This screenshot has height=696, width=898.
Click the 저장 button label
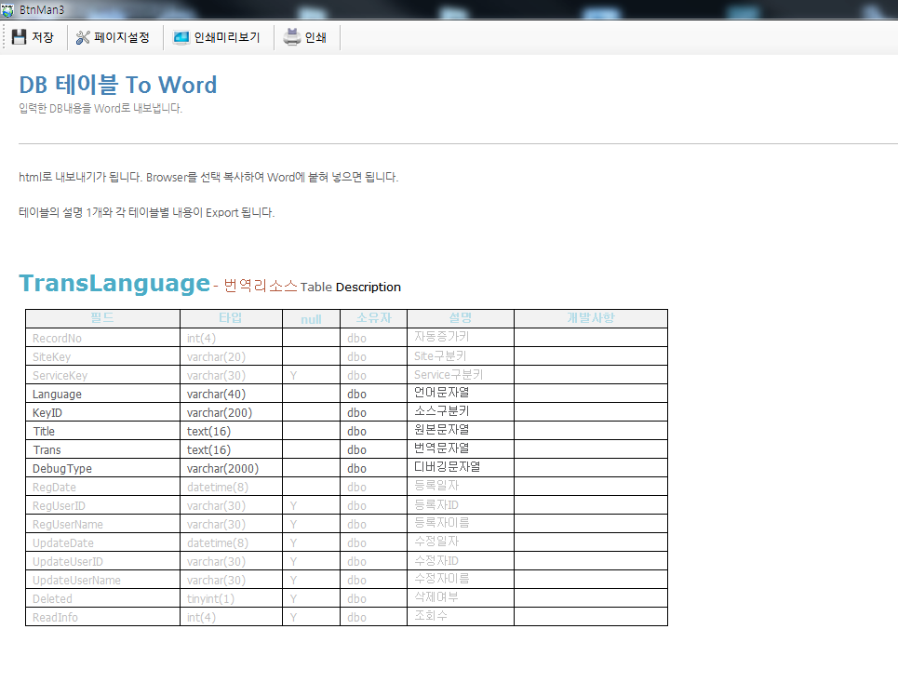(43, 37)
